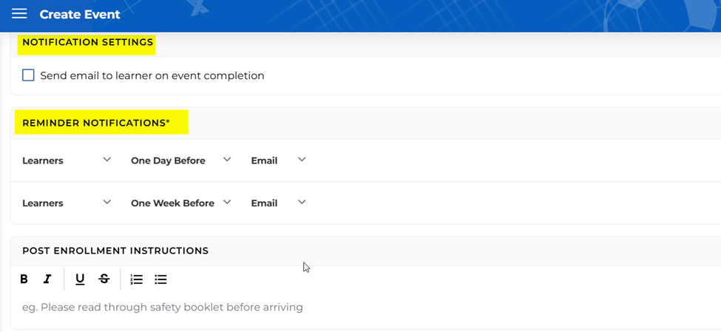Click into the post enrollment instructions text area

point(296,307)
